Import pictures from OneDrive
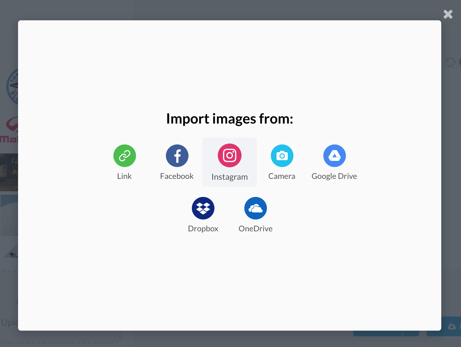 [x=256, y=208]
